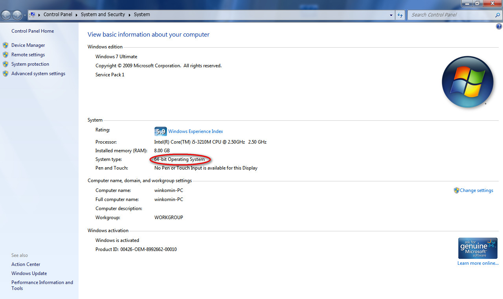Click the 8.00 GB installed memory value
Viewport: 503px width, 299px height.
click(x=162, y=151)
